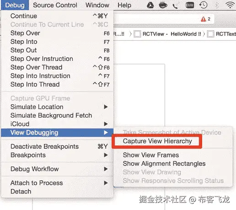This screenshot has height=210, width=236.
Task: Expand Simulate Location submenu arrow
Action: tap(106, 107)
